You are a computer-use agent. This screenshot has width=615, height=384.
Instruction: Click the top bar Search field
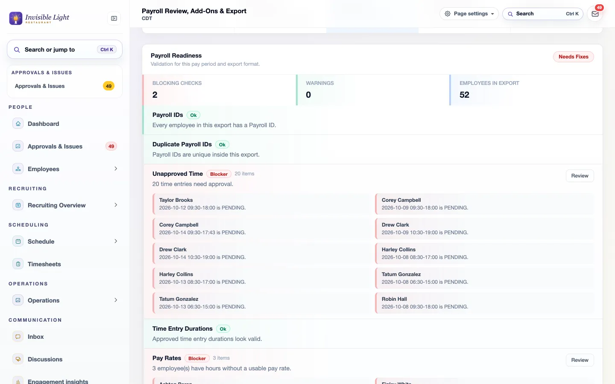[x=543, y=14]
